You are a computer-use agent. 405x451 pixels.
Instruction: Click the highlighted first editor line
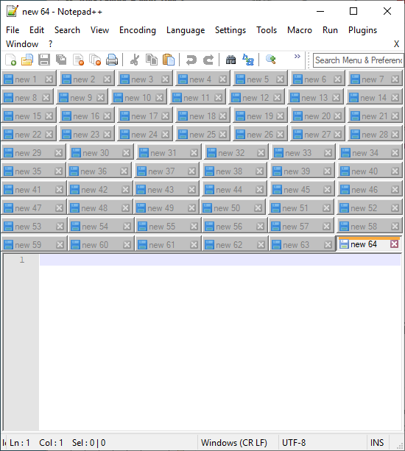point(220,260)
